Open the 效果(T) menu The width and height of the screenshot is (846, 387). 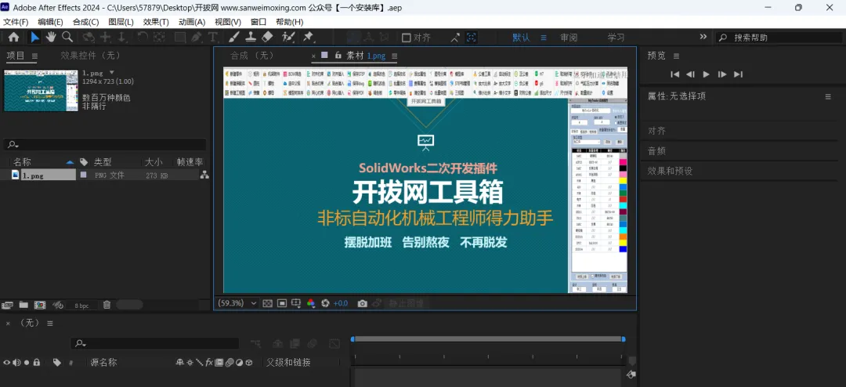[156, 22]
